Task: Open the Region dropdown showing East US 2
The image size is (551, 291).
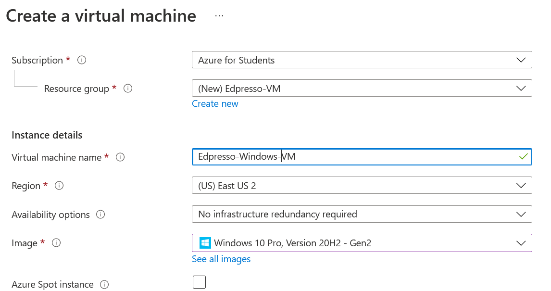Action: click(x=362, y=186)
